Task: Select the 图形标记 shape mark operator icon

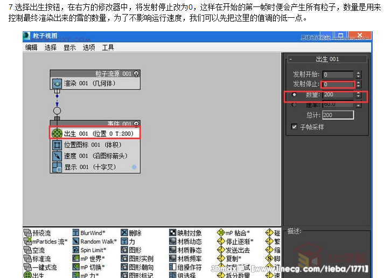Action: point(124,275)
